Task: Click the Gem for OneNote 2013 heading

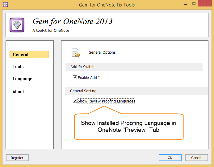Action: [x=72, y=22]
